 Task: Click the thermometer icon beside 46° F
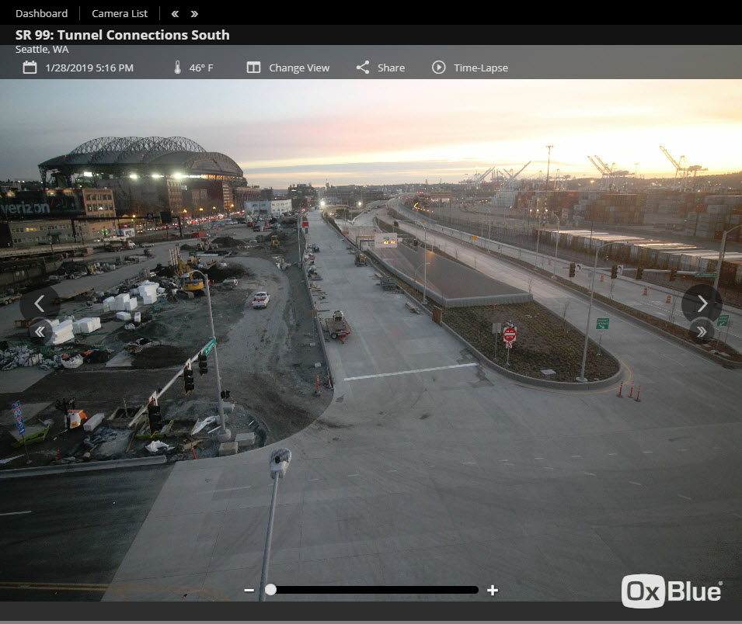(177, 68)
